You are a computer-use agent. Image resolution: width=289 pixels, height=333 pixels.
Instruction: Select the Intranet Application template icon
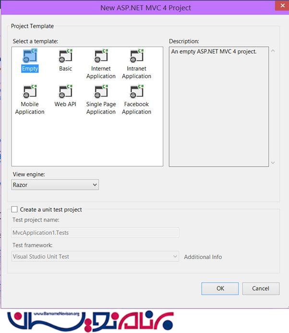click(x=137, y=56)
